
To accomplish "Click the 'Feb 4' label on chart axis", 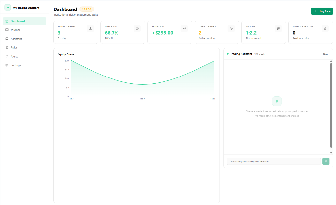I will [143, 99].
